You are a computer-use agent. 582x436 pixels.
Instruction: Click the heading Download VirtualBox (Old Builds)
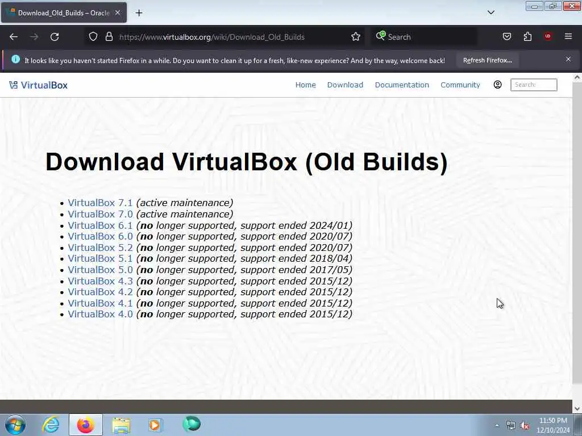(x=247, y=162)
